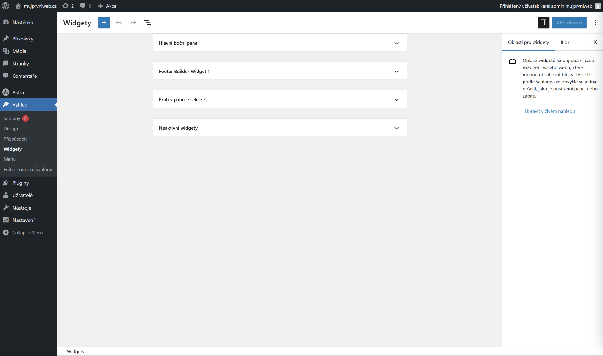Expand the Neaktivní widgety section
603x356 pixels.
(396, 128)
